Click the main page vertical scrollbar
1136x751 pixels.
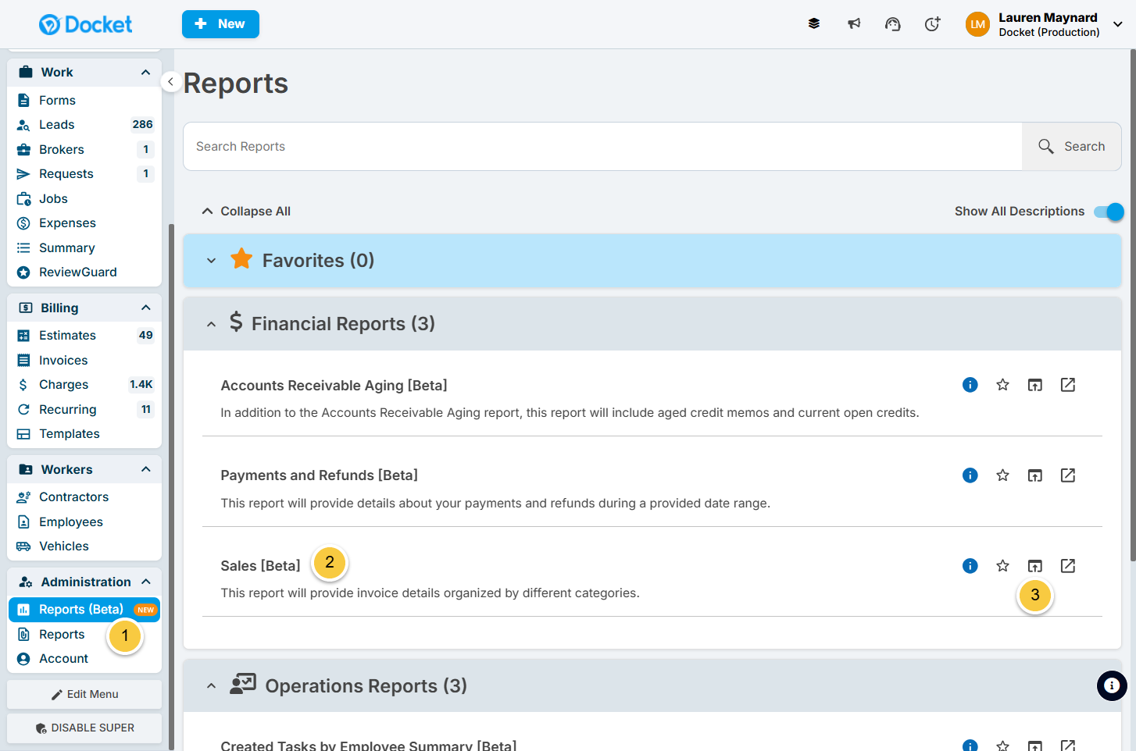1133,304
